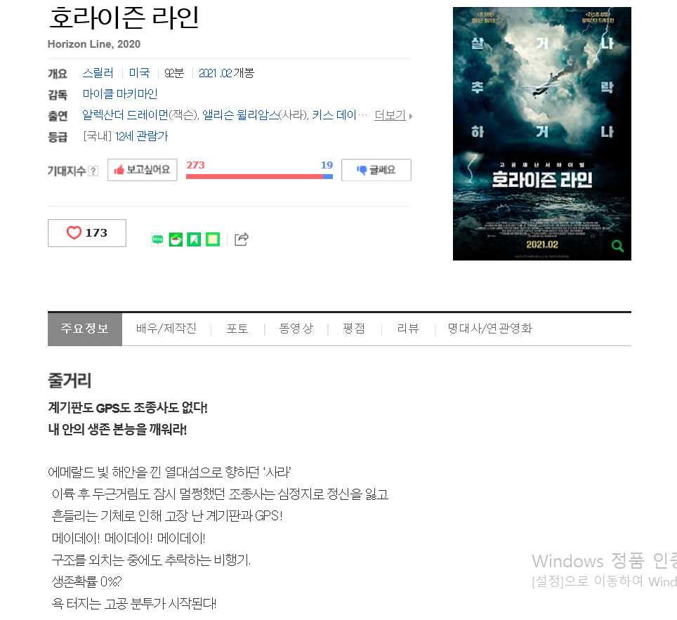Expand cast list with 더보기
The height and width of the screenshot is (620, 677).
393,115
